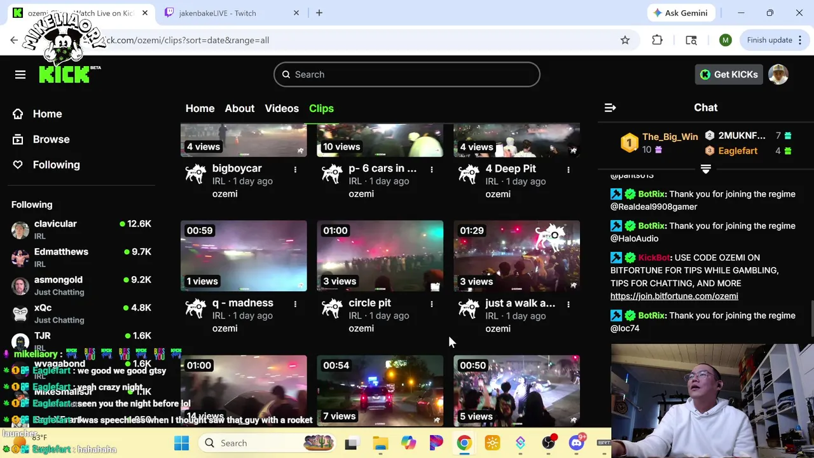Open Discord from the taskbar
The height and width of the screenshot is (458, 814).
[x=576, y=443]
